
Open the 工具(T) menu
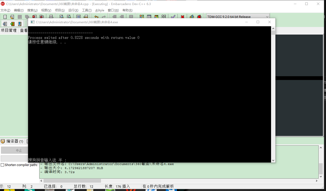coord(87,10)
